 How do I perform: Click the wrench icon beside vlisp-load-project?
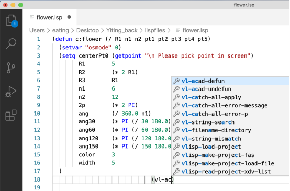point(176,147)
